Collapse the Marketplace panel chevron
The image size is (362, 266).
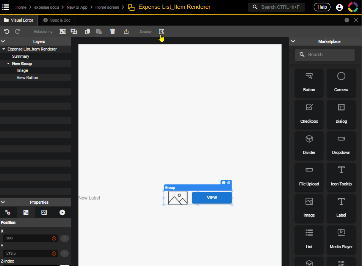pyautogui.click(x=293, y=41)
